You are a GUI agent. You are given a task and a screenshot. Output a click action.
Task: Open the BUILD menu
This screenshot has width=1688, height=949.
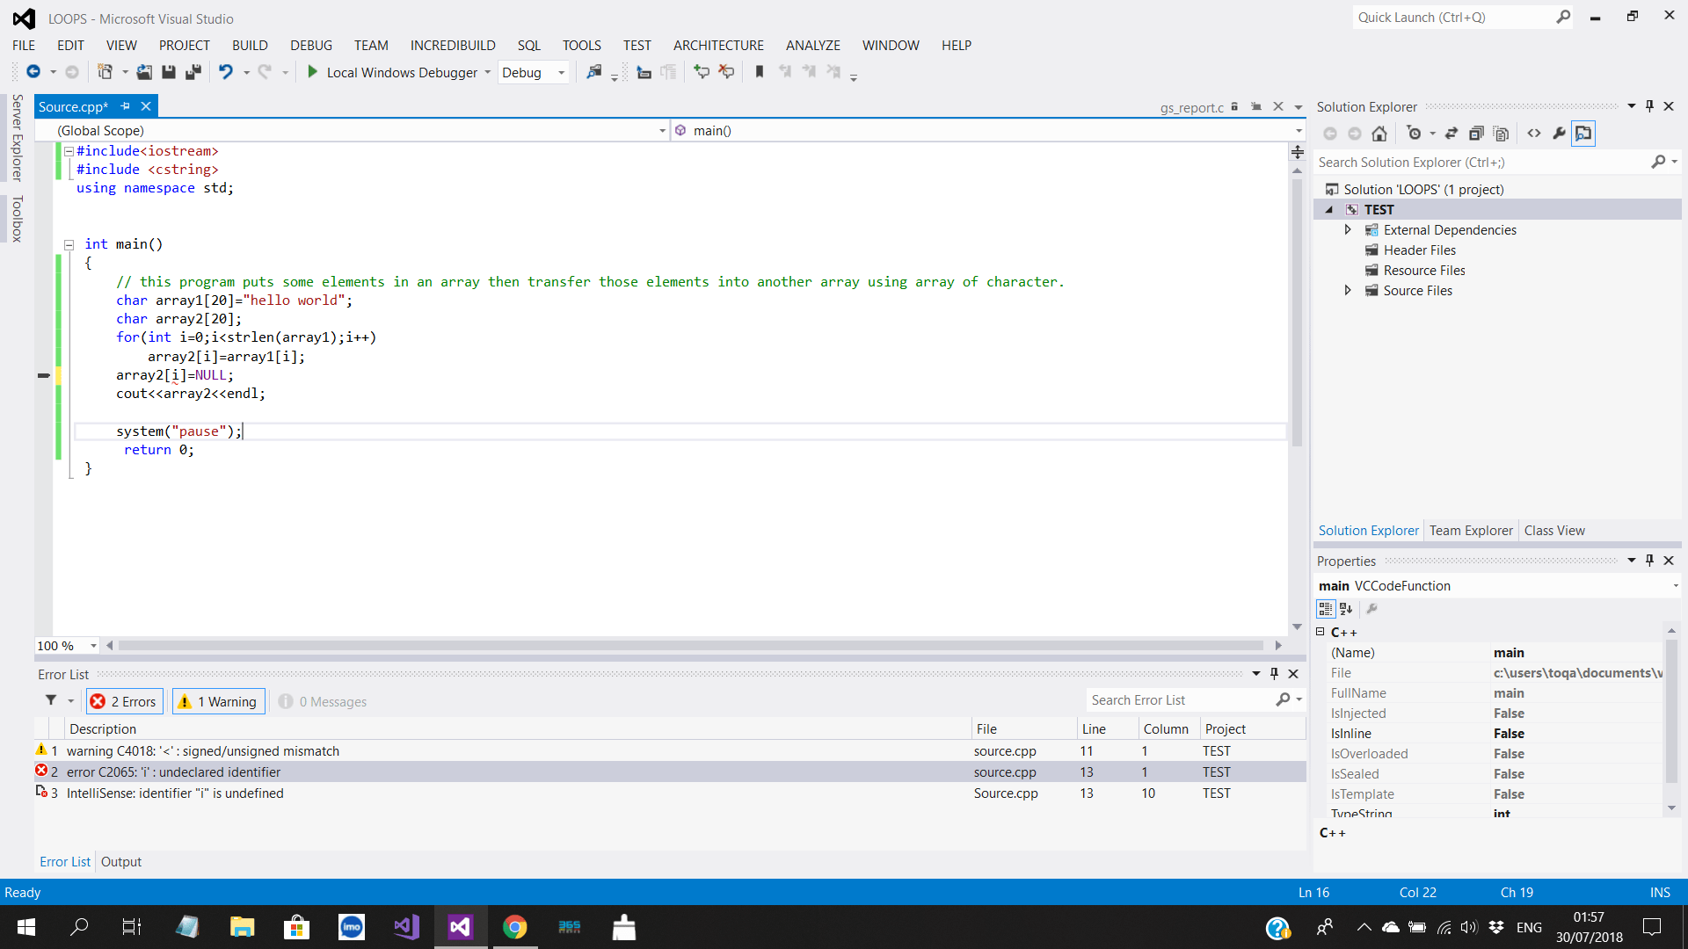tap(250, 45)
